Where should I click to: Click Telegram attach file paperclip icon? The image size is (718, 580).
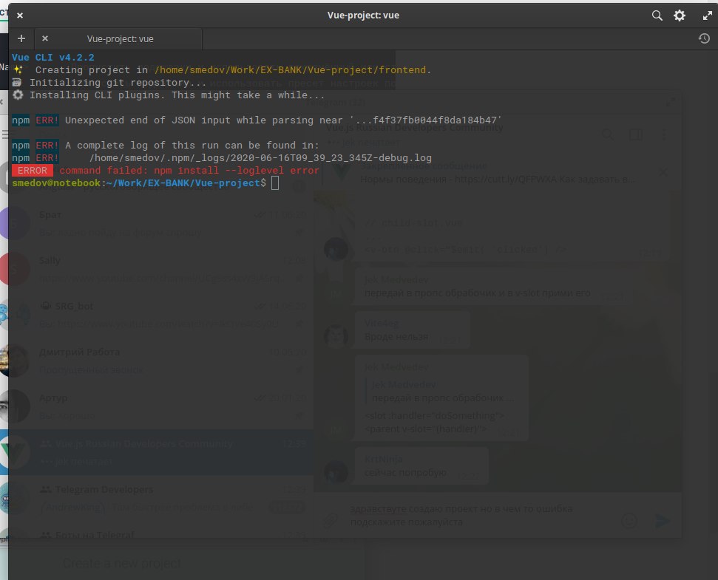[331, 520]
